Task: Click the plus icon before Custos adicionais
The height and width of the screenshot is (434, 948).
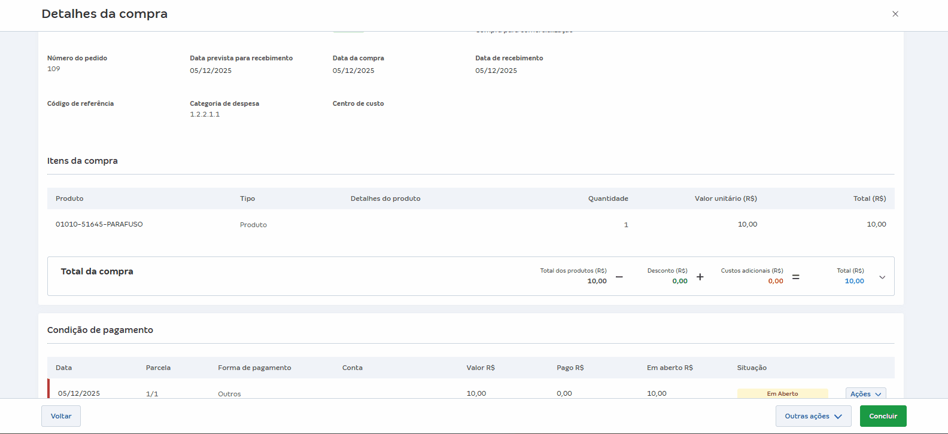Action: [700, 277]
